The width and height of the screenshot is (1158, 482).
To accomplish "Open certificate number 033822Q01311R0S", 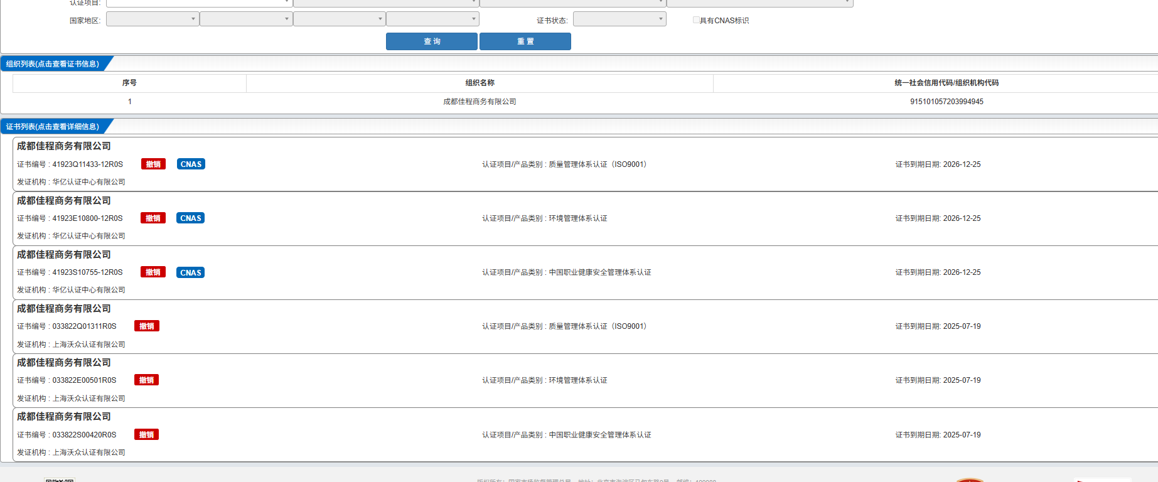I will [x=84, y=326].
